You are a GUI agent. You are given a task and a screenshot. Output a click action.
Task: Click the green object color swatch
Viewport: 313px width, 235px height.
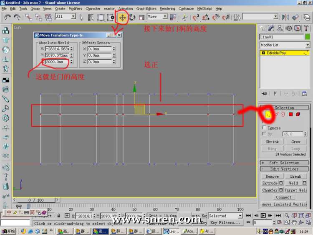click(x=308, y=37)
